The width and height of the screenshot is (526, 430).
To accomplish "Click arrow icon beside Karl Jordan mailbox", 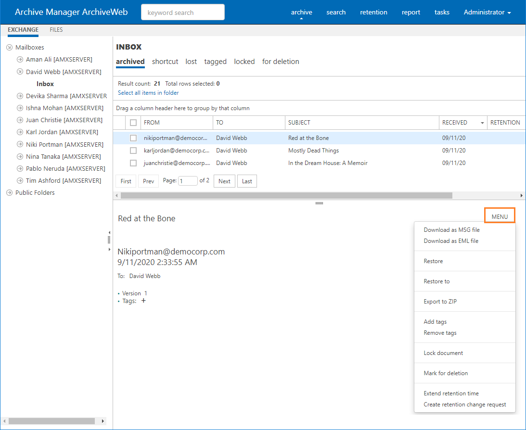I will pos(20,132).
